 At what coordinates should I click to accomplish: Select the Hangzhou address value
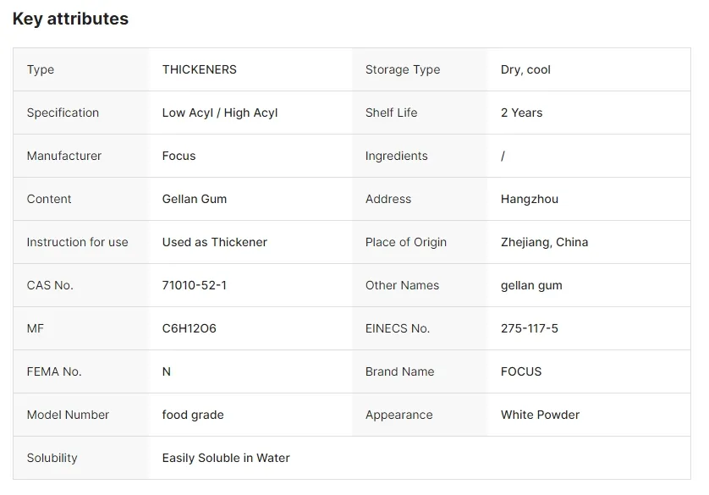click(530, 200)
